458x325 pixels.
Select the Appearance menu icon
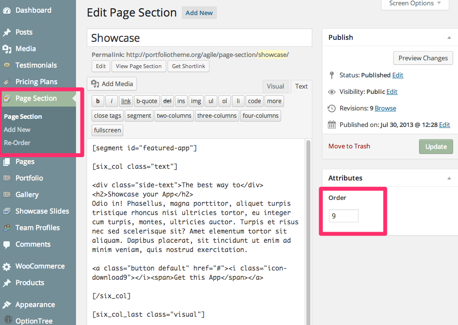(x=7, y=304)
